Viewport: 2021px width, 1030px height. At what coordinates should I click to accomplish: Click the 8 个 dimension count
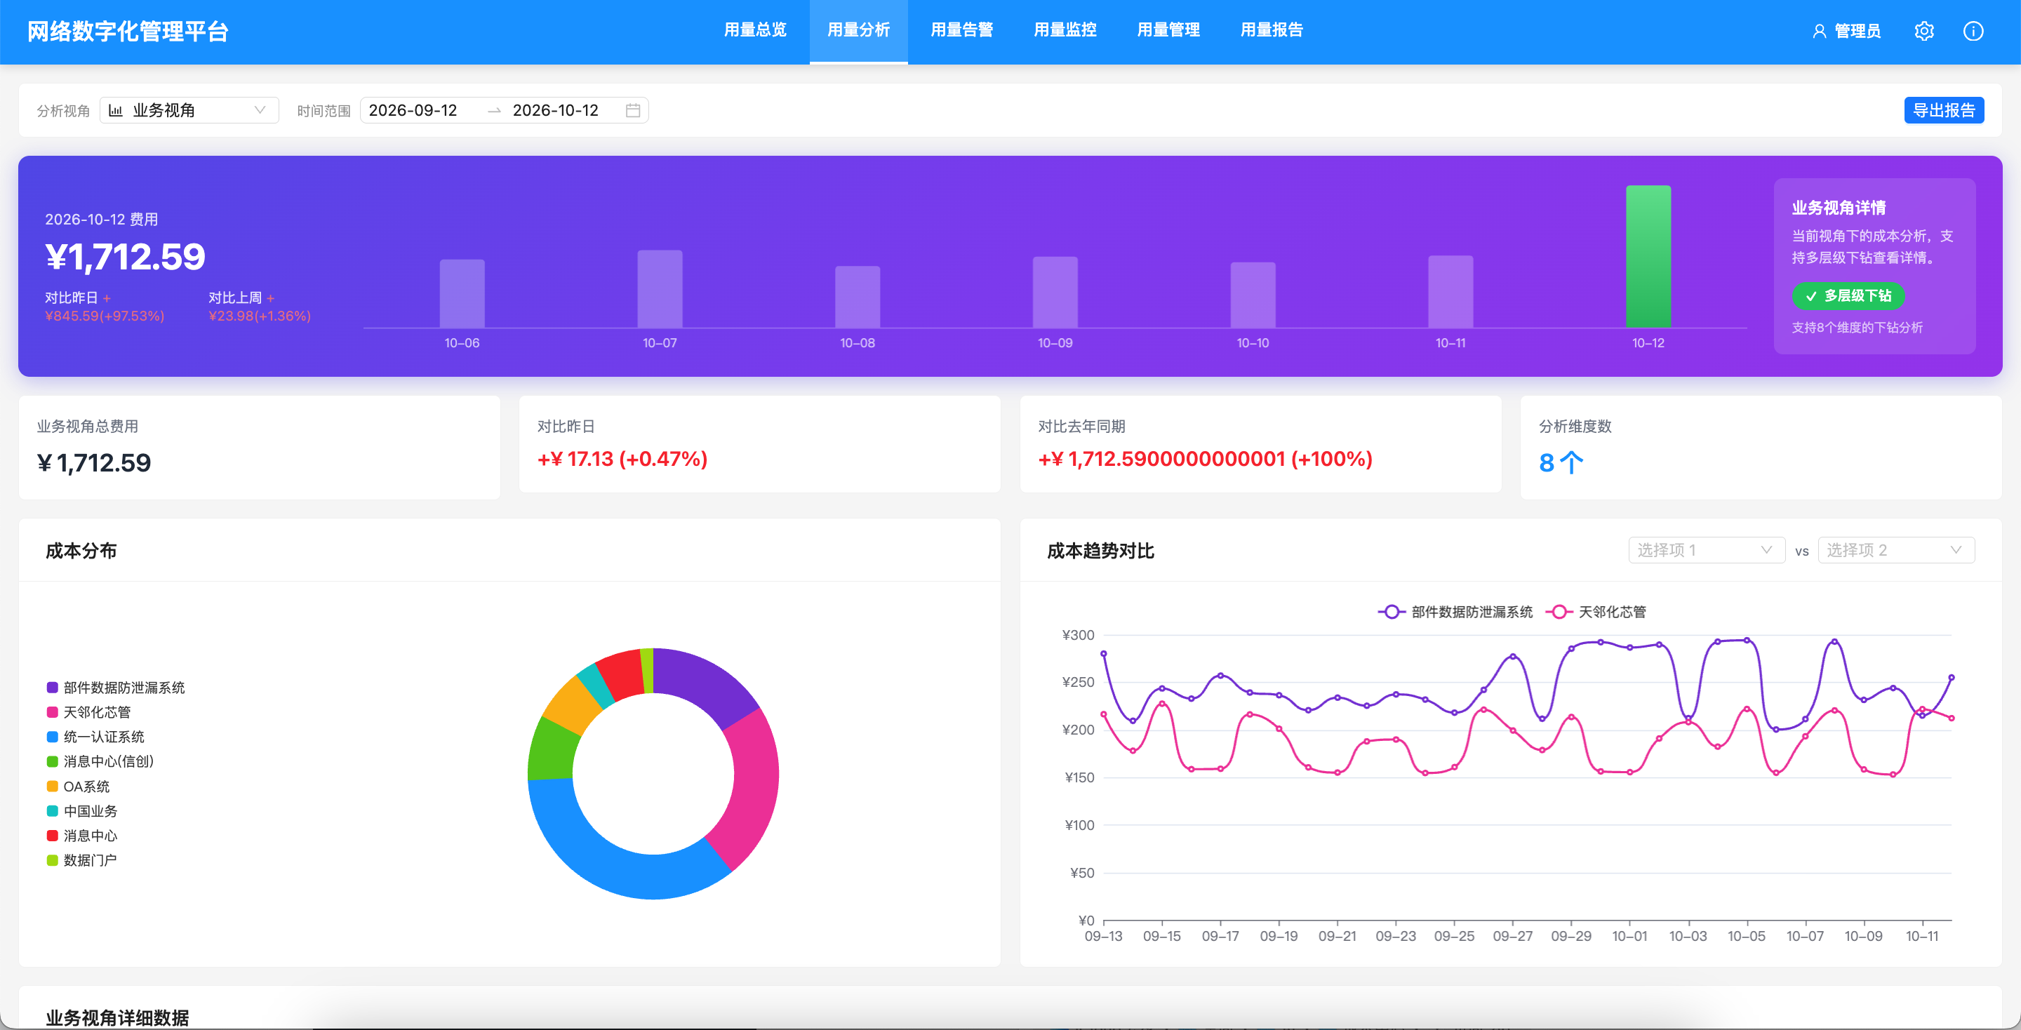tap(1561, 463)
